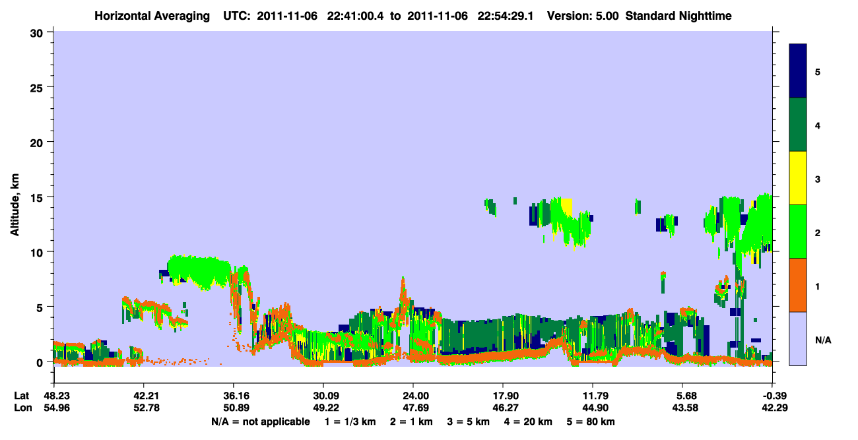Click the dark green colorbar segment labeled 4
Image resolution: width=858 pixels, height=440 pixels.
[798, 125]
